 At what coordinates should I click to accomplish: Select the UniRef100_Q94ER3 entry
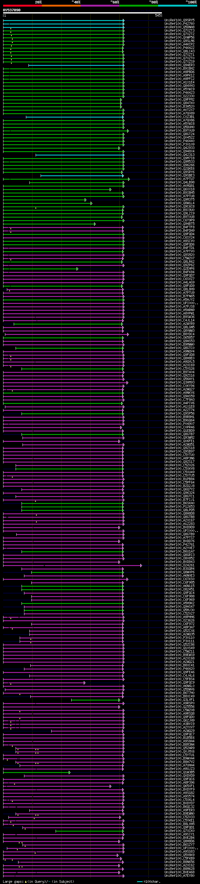coord(179,65)
